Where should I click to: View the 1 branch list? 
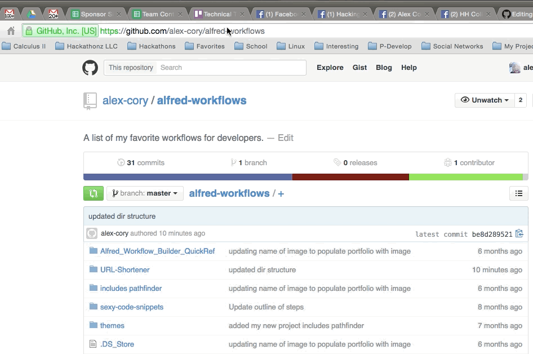point(249,162)
